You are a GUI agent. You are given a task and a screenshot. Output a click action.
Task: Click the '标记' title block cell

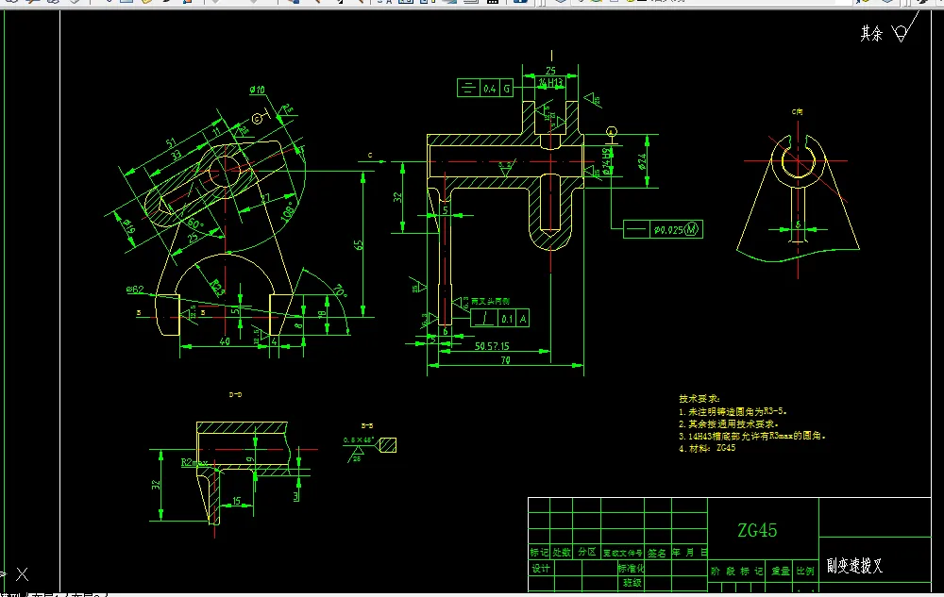(x=539, y=553)
